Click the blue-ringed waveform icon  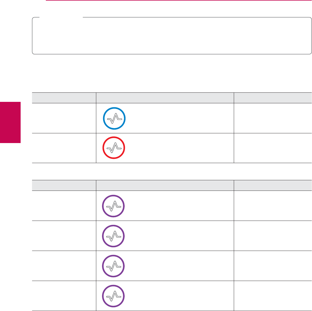click(114, 118)
